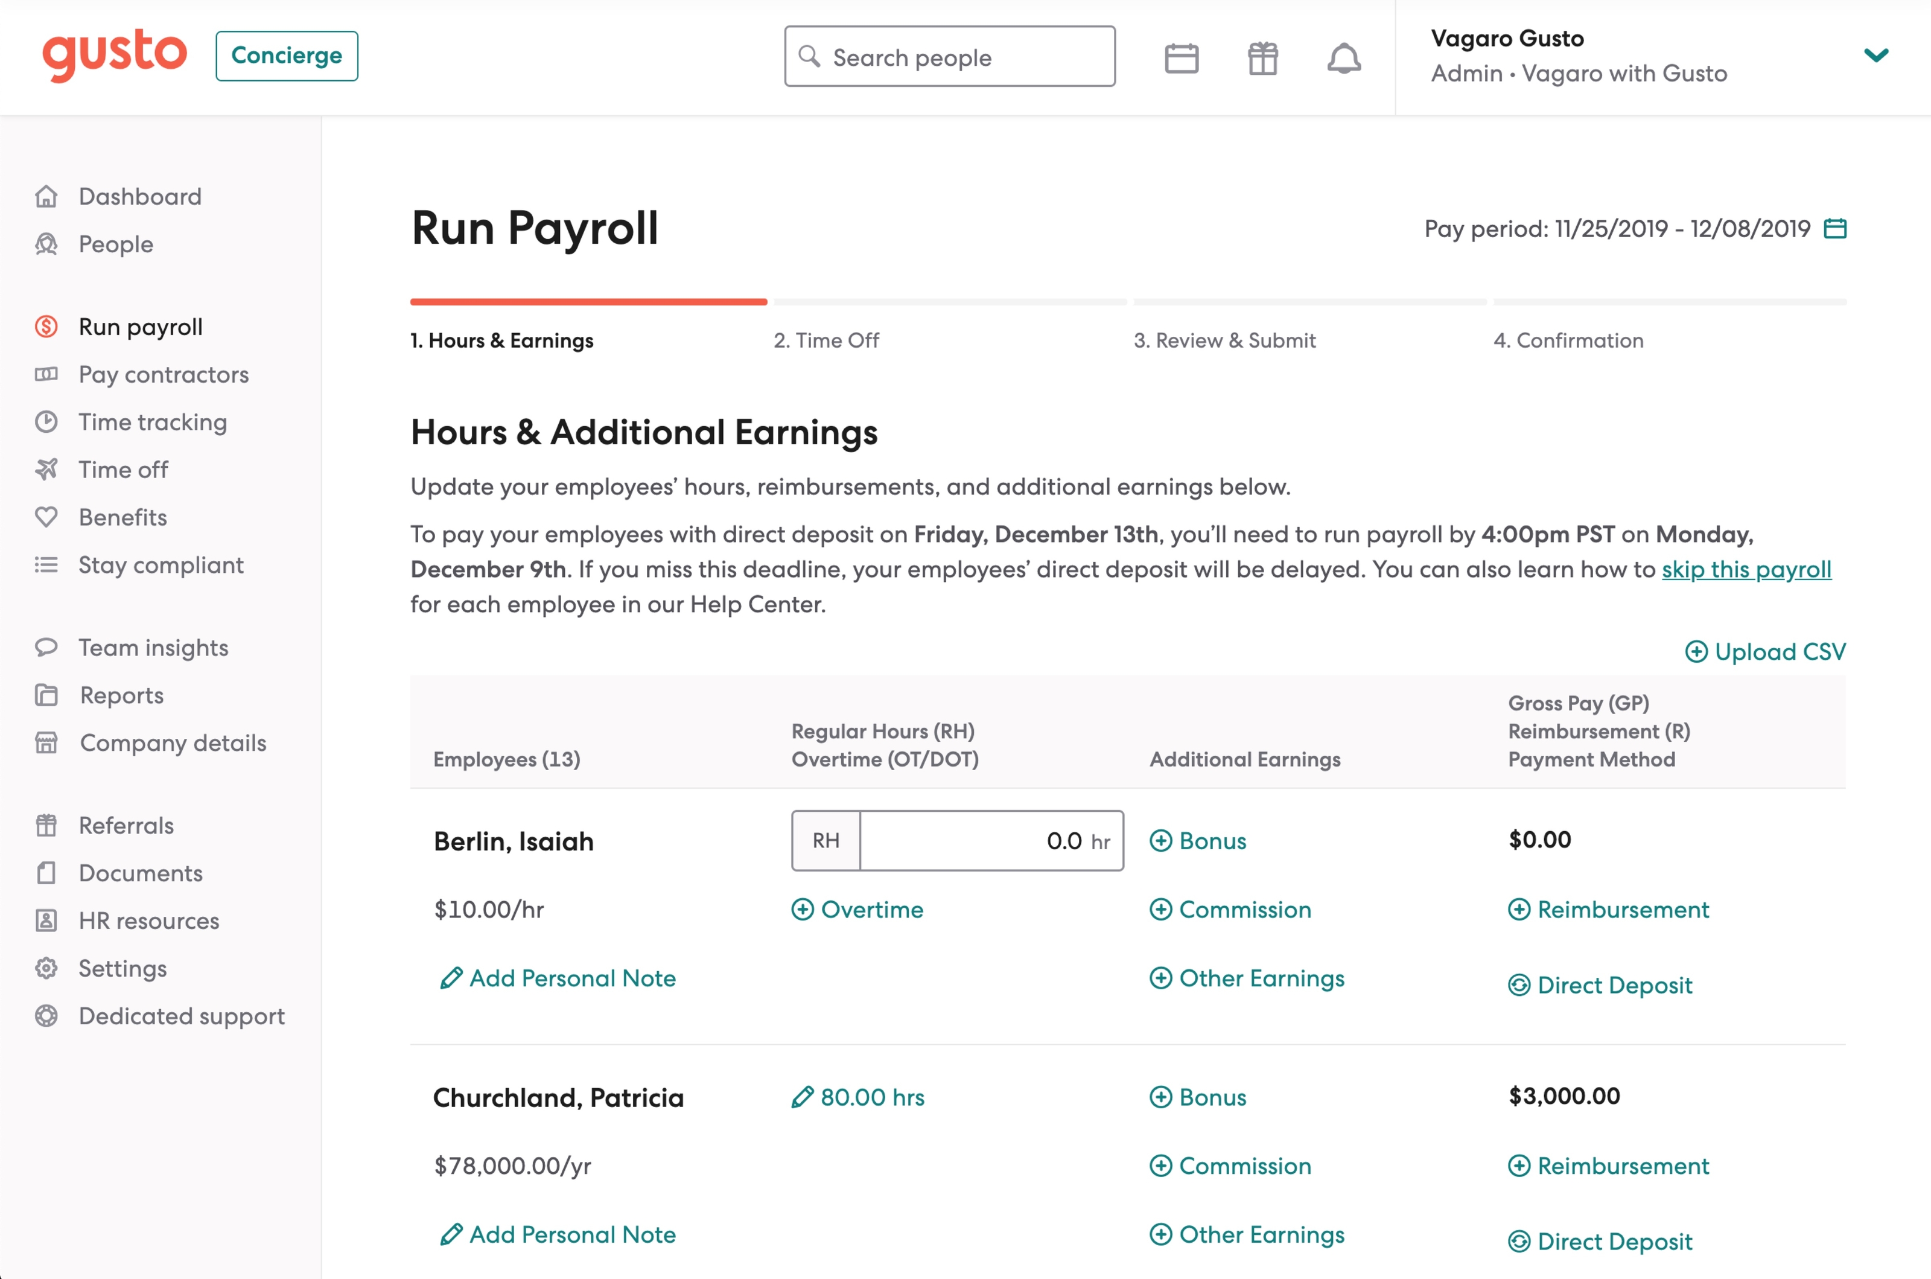Click the Gusto logo
Image resolution: width=1931 pixels, height=1279 pixels.
tap(114, 55)
